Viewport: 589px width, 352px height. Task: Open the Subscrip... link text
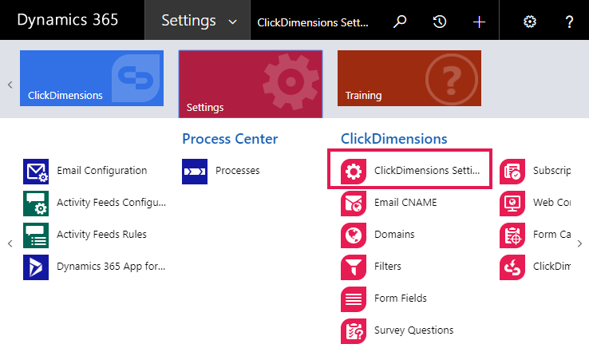(551, 171)
